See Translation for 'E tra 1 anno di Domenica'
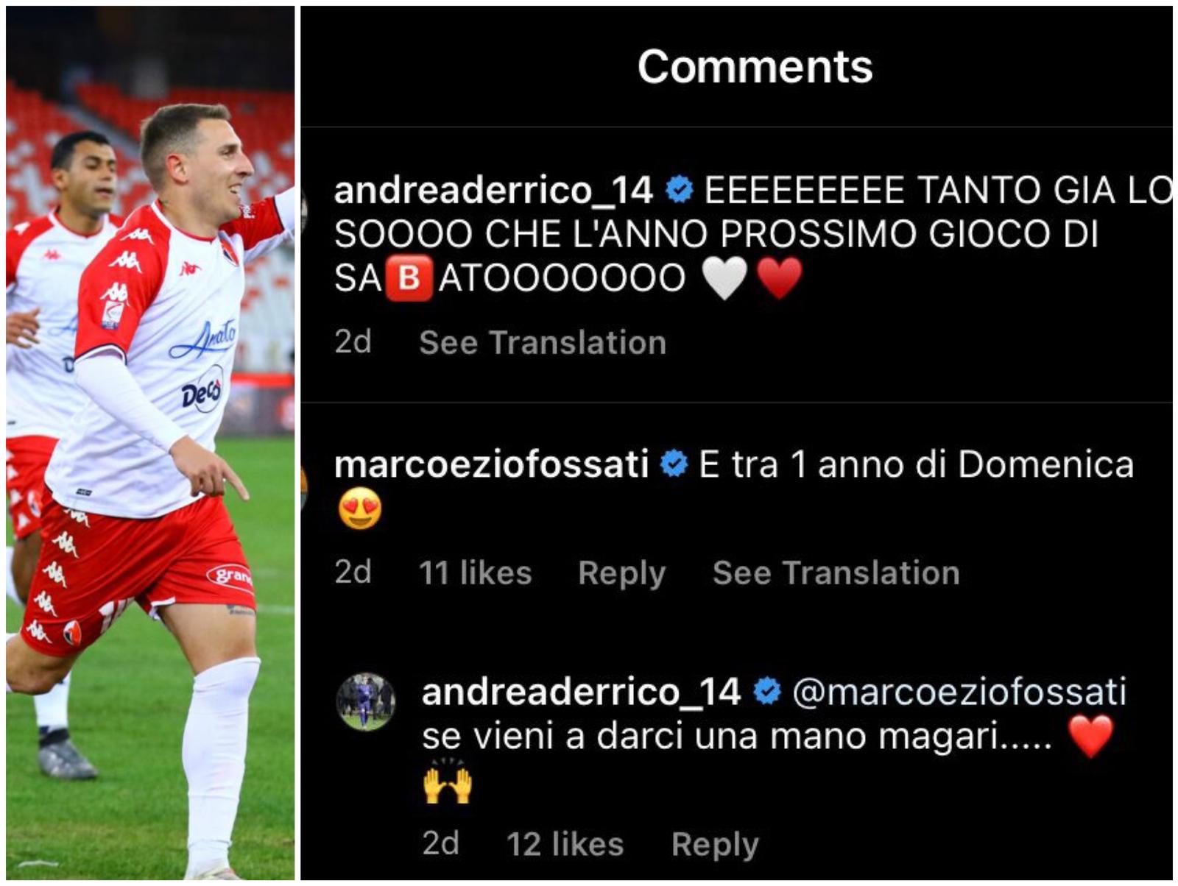The height and width of the screenshot is (886, 1178). click(x=836, y=573)
